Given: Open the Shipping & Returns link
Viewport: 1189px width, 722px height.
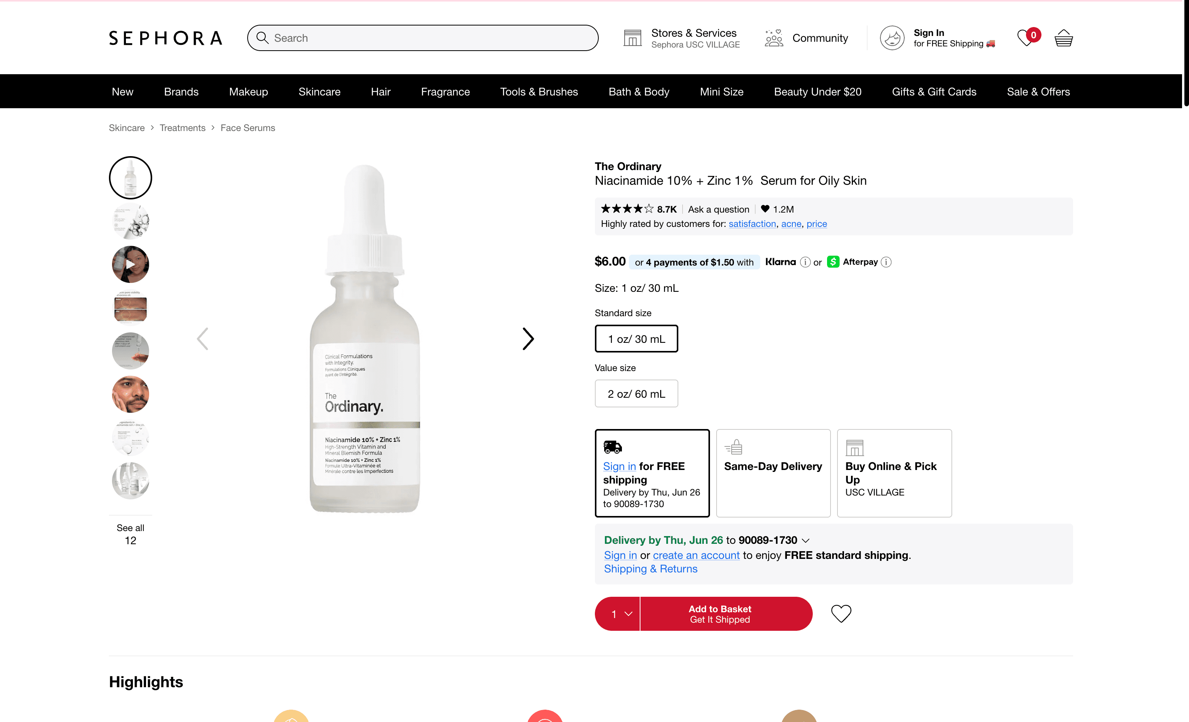Looking at the screenshot, I should [x=651, y=569].
